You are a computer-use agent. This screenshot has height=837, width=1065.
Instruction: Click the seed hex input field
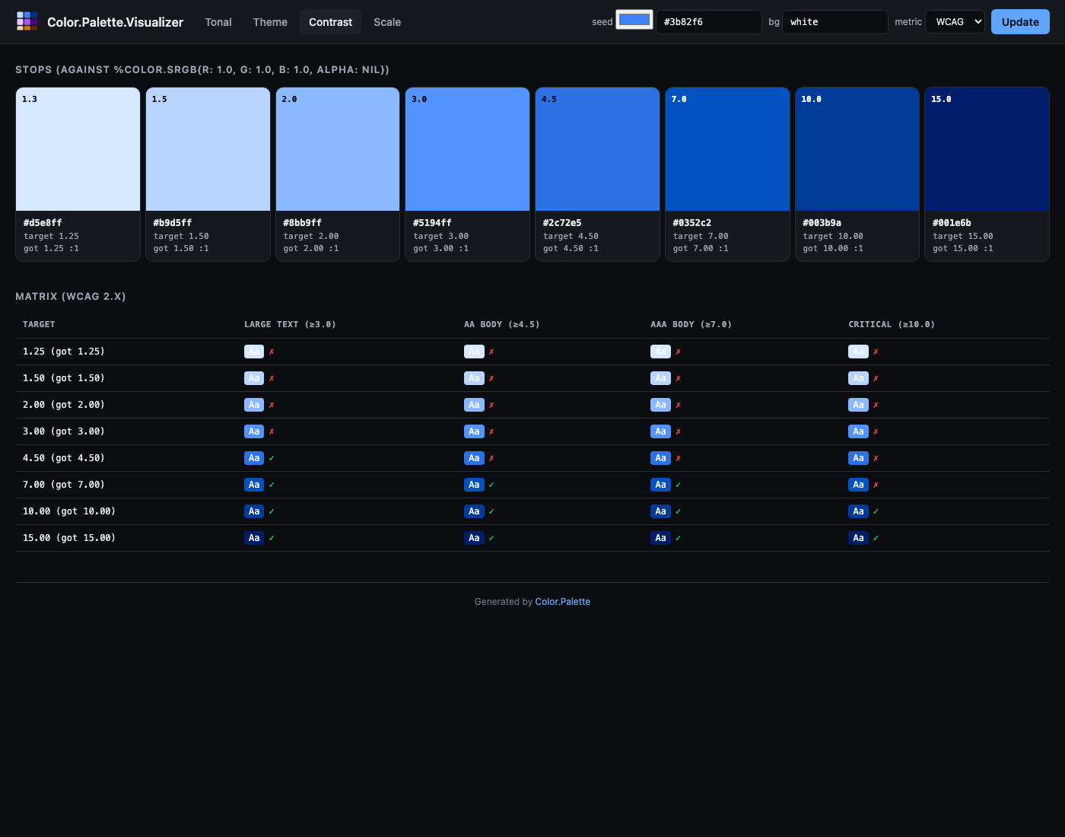(708, 22)
